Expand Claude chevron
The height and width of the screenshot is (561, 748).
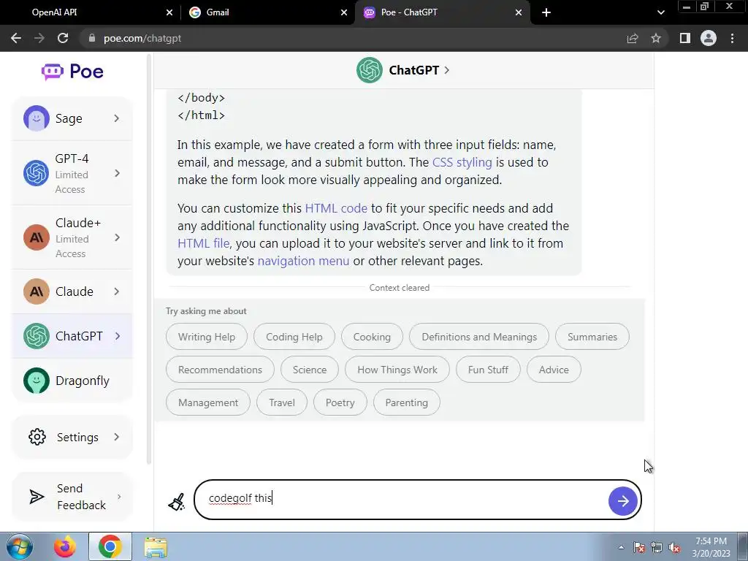click(x=117, y=291)
